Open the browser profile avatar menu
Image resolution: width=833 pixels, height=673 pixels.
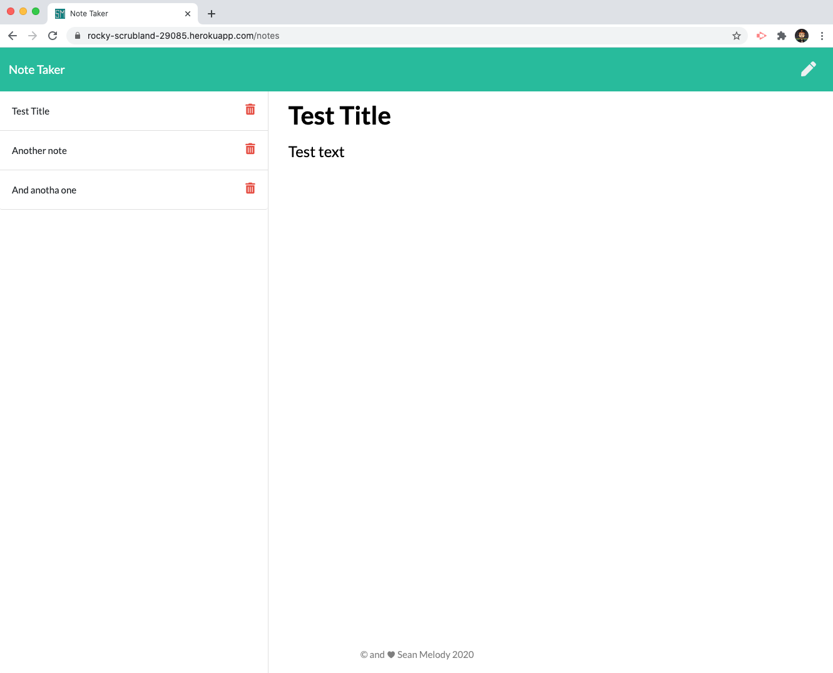801,36
